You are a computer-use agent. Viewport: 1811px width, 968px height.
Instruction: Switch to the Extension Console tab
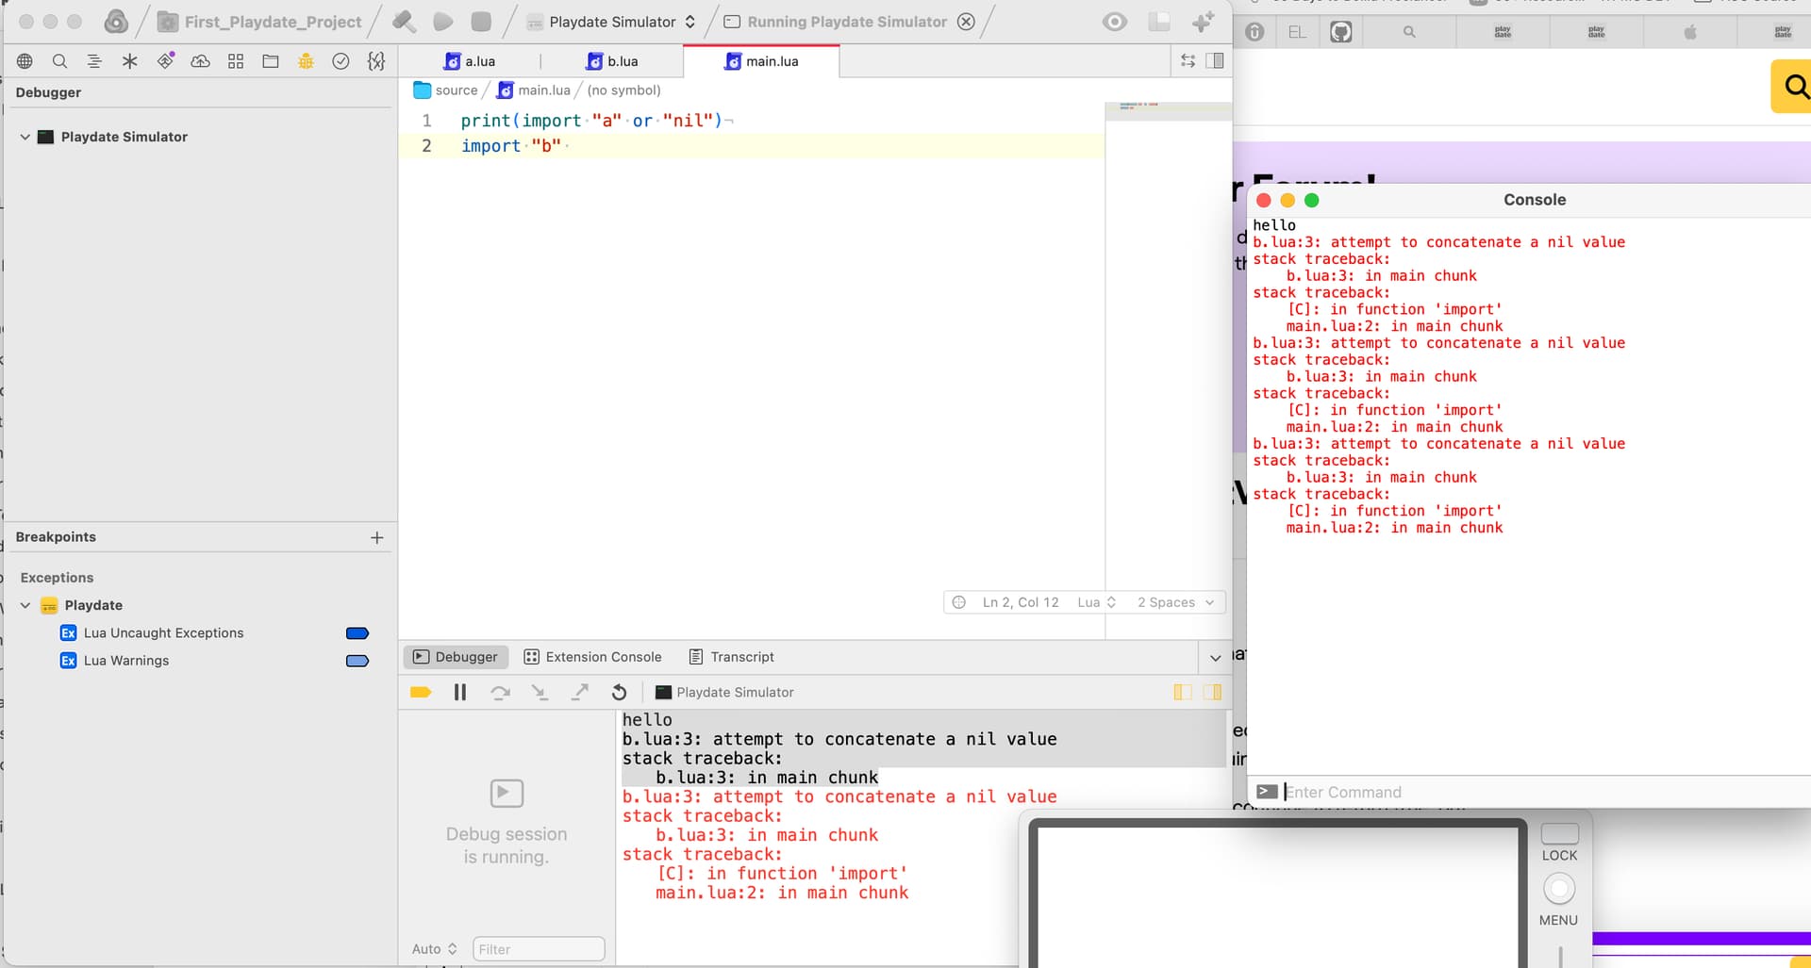point(592,657)
